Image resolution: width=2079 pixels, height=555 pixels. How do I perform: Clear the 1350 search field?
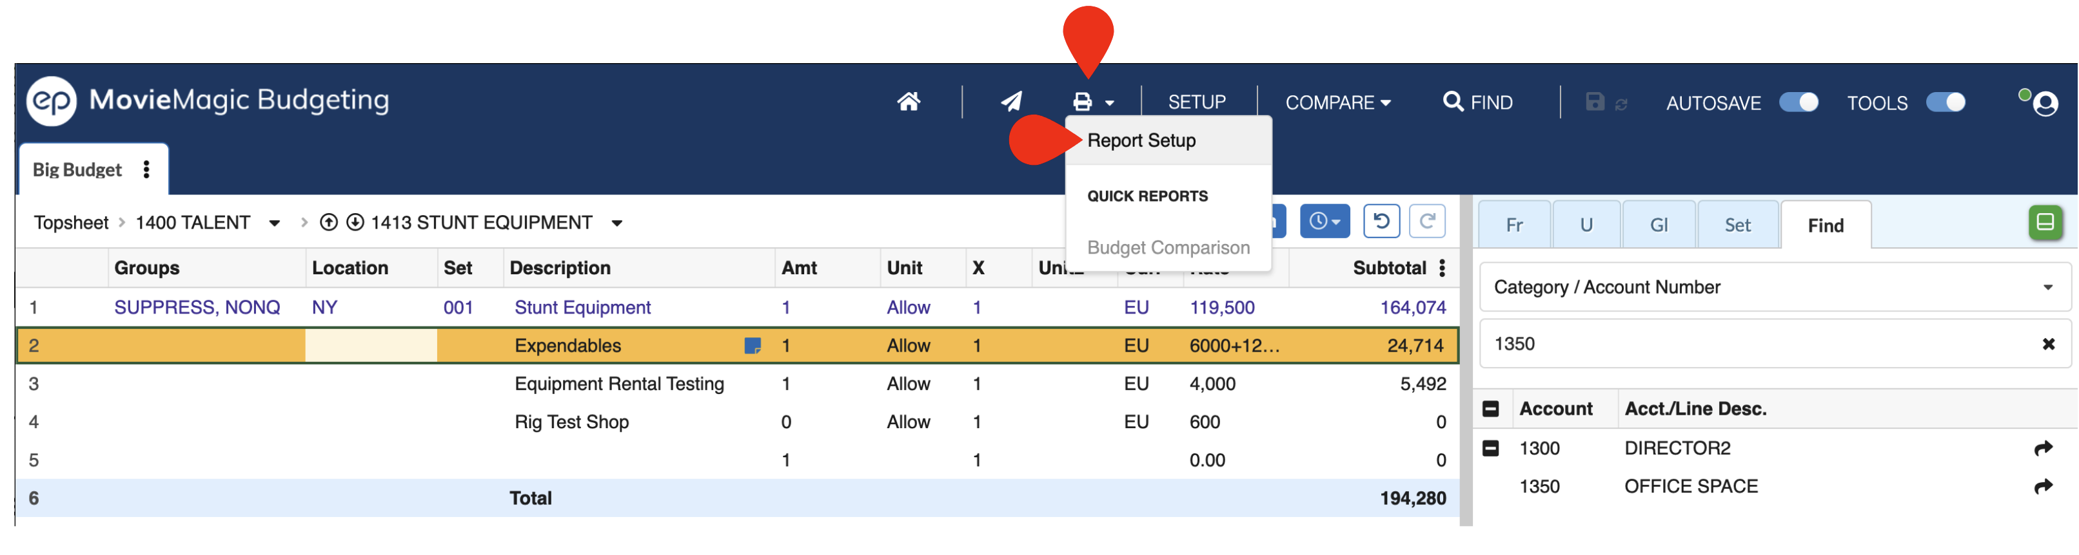pos(2048,344)
